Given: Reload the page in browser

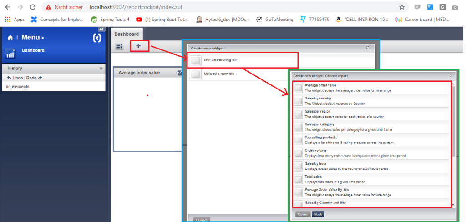Looking at the screenshot, I should tap(33, 7).
